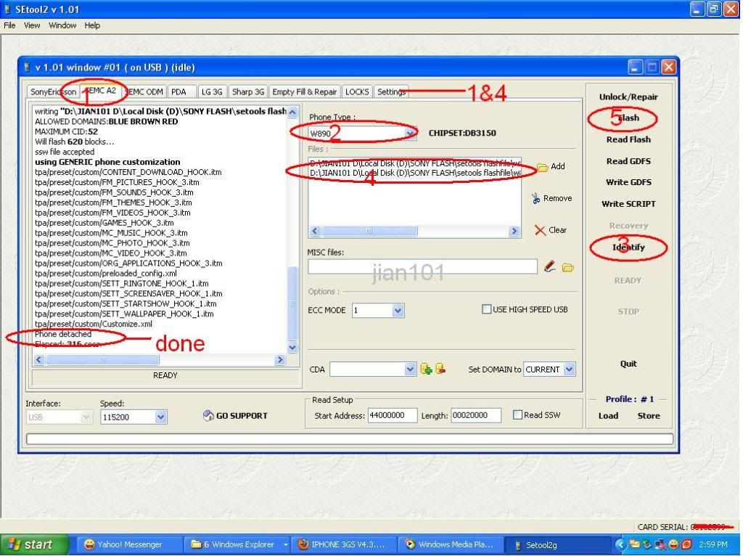
Task: Click the log line "MAXIMUM CID:52"
Action: 66,132
